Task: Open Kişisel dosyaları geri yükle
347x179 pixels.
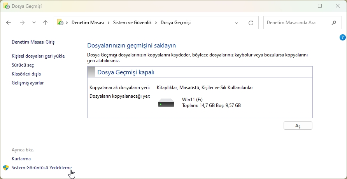Action: pyautogui.click(x=38, y=56)
